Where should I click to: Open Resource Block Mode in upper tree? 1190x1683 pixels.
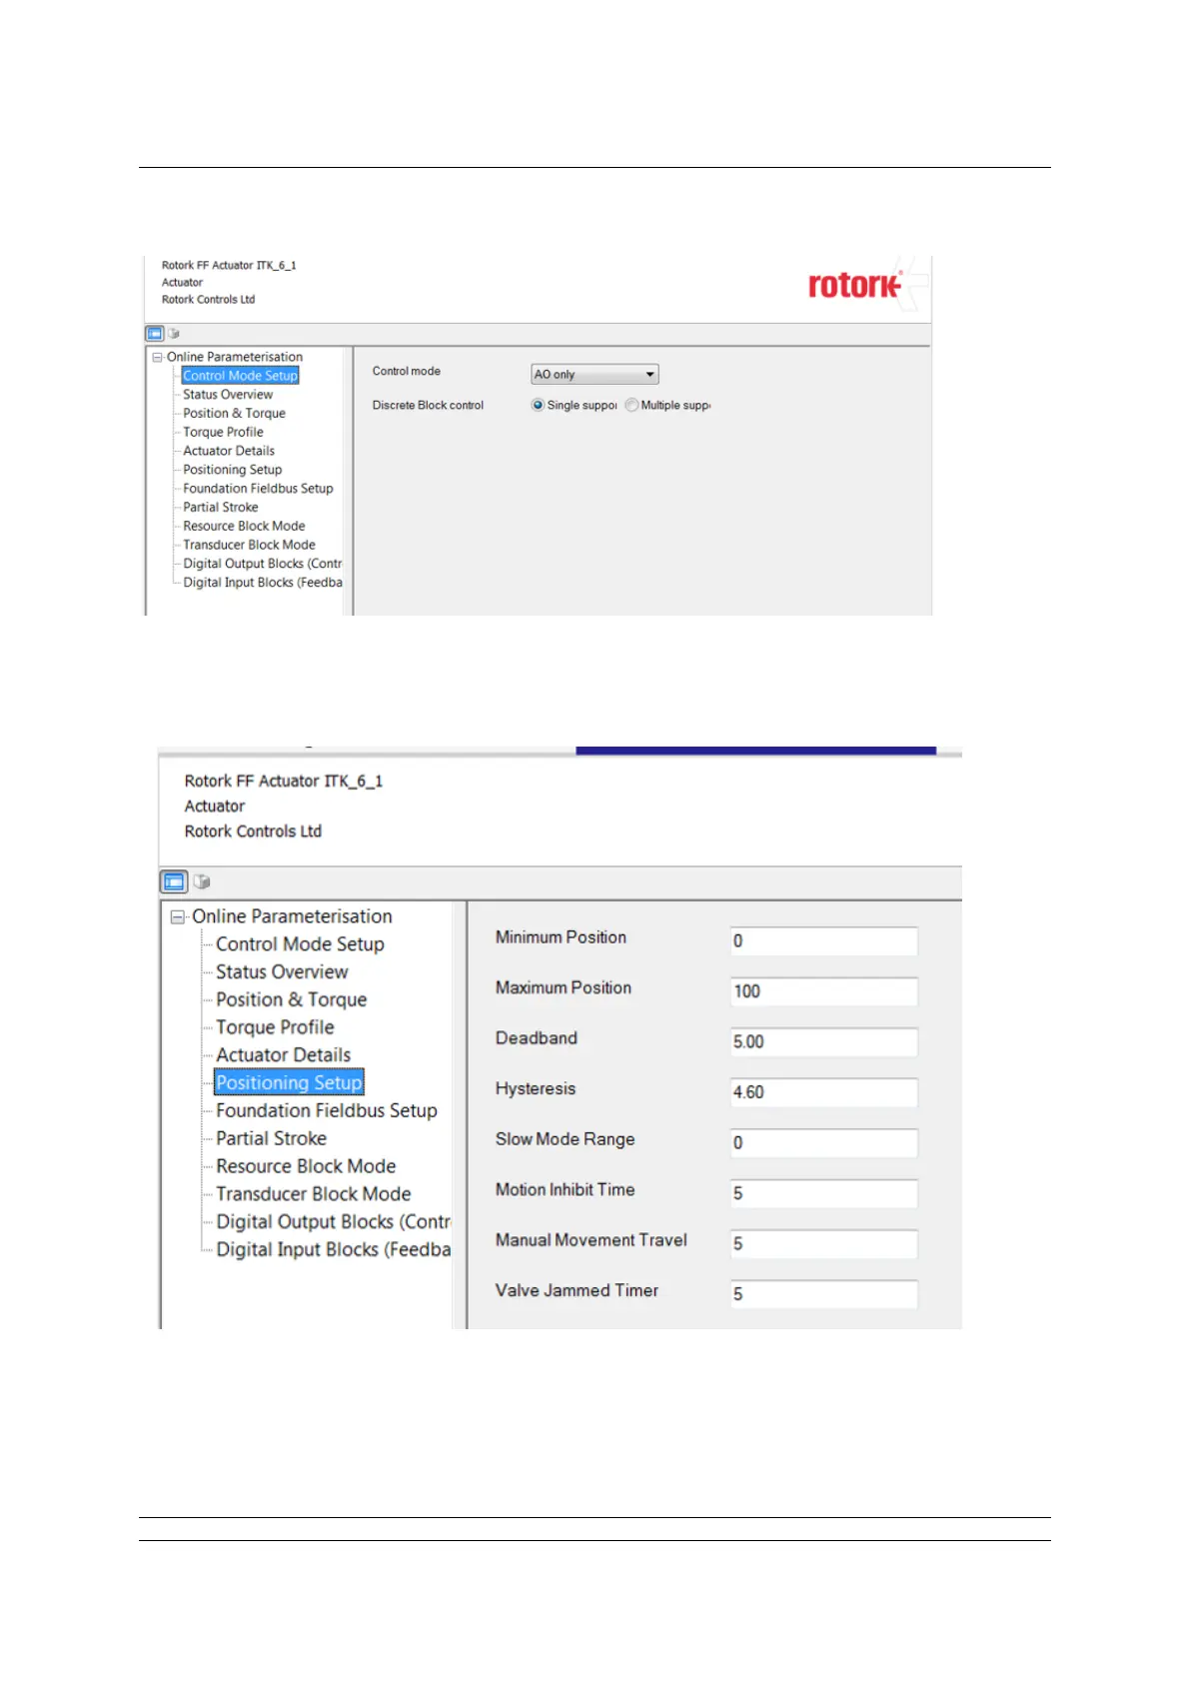tap(244, 526)
